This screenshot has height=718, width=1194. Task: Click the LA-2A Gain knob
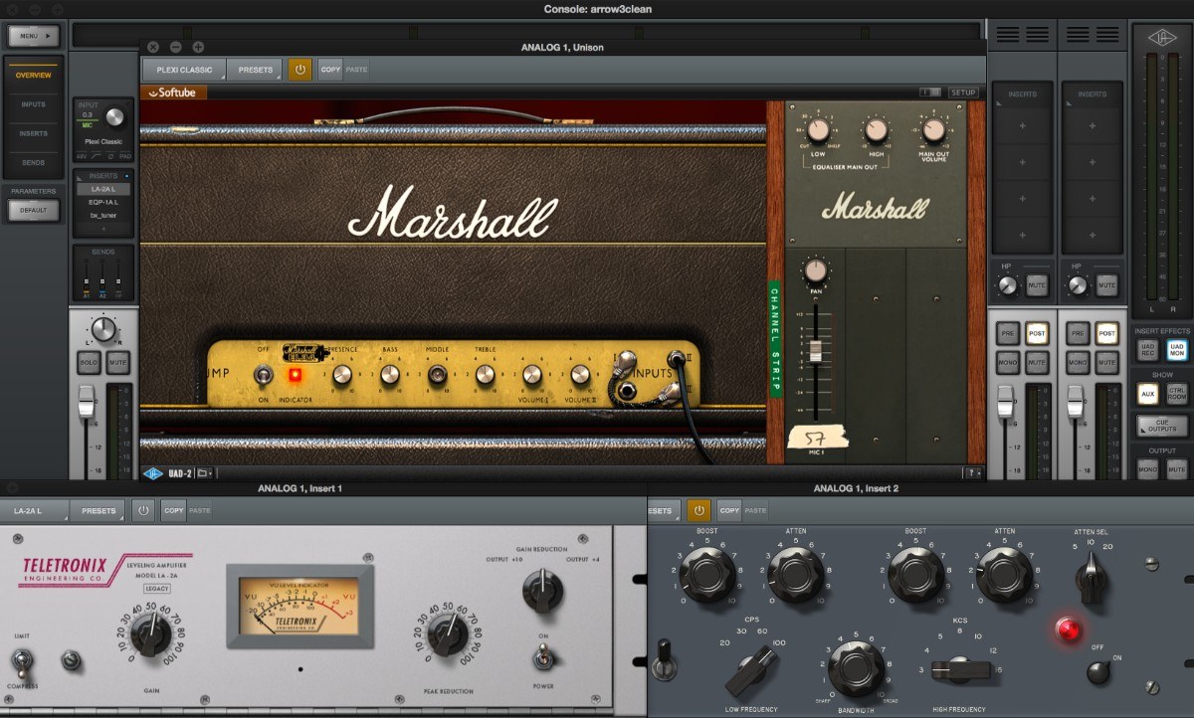tap(152, 631)
